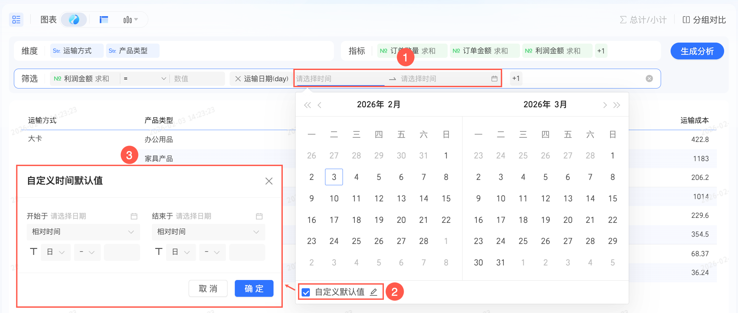The image size is (738, 313).
Task: Open the bar chart type dropdown
Action: pos(130,20)
